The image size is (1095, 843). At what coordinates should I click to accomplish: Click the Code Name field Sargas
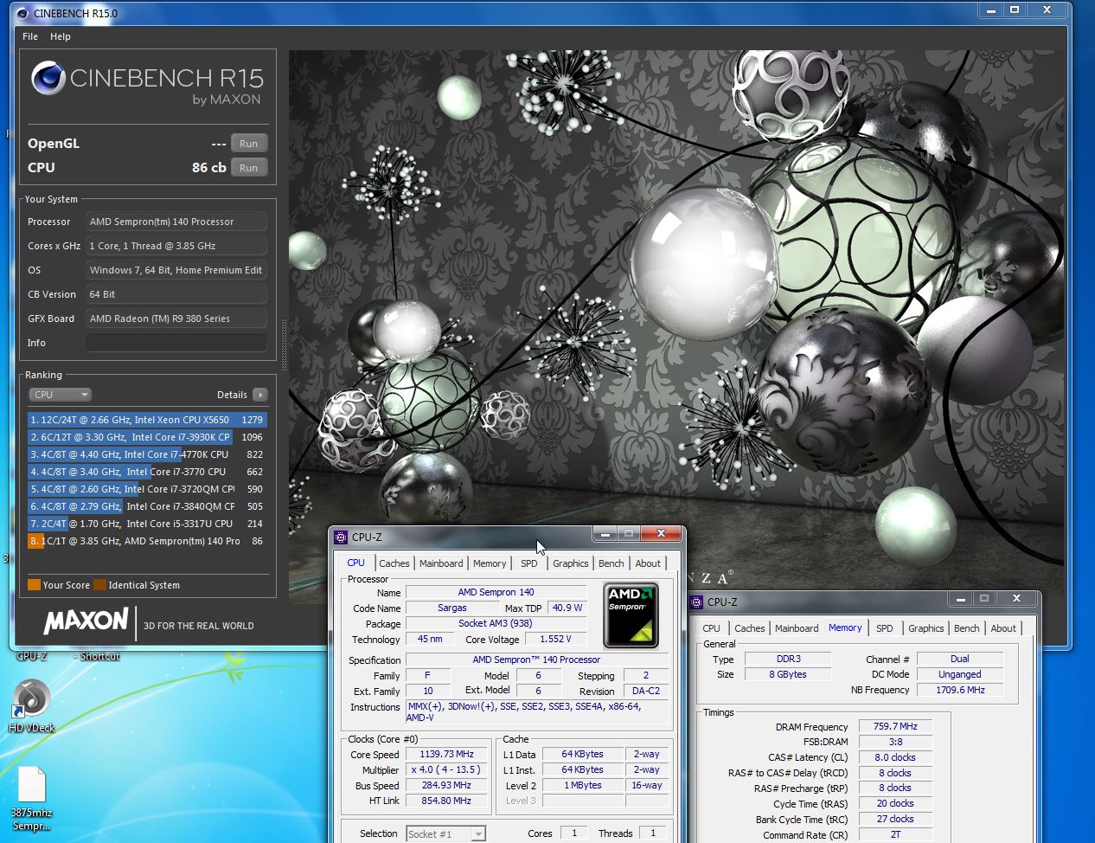pyautogui.click(x=452, y=608)
